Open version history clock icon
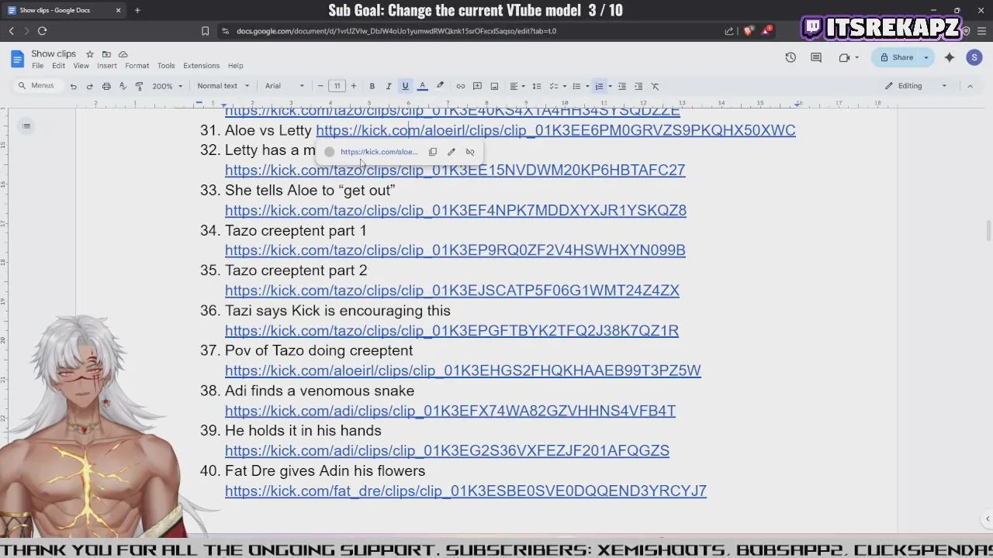The width and height of the screenshot is (993, 558). pos(791,57)
